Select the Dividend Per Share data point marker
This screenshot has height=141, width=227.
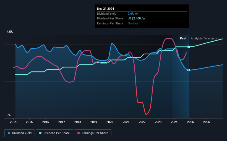189,47
